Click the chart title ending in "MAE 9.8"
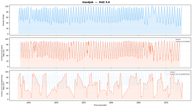Viewport: 192px width, 107px height. pyautogui.click(x=96, y=2)
